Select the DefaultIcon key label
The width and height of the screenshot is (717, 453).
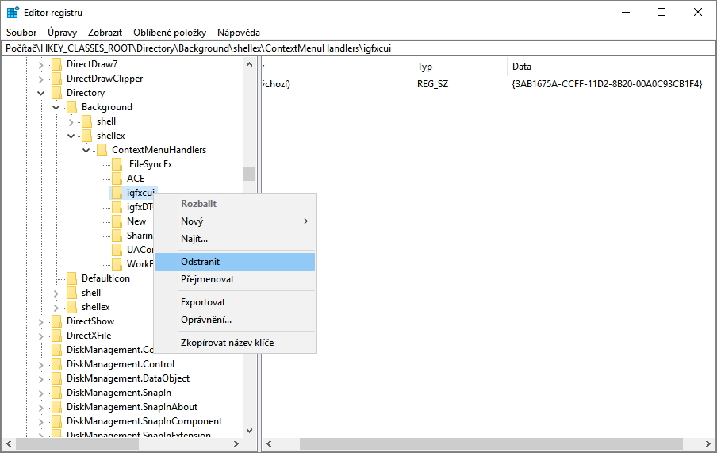[x=105, y=278]
